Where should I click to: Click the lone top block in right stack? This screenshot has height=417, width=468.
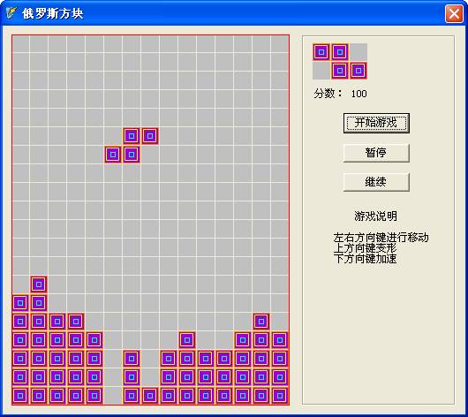point(261,322)
